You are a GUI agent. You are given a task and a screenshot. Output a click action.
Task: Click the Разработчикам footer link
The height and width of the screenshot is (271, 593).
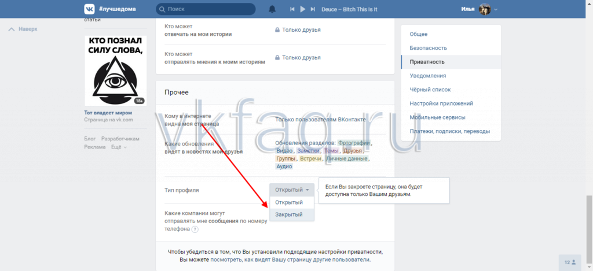[x=120, y=139]
